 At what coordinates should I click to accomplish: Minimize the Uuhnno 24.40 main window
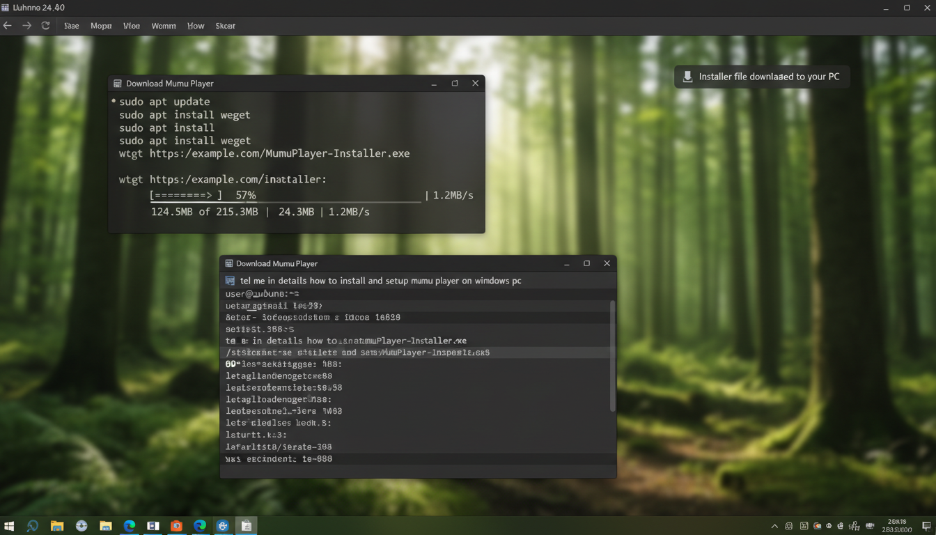886,8
